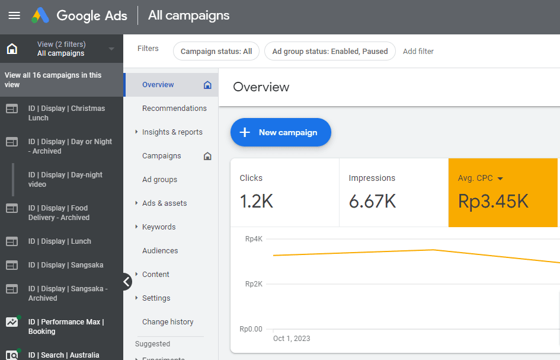This screenshot has width=560, height=360.
Task: Click display campaign icon for Christmas Lunch
Action: [x=12, y=109]
